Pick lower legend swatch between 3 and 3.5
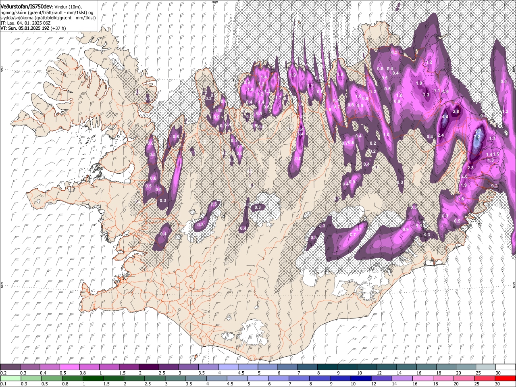516x387 pixels. [175, 378]
